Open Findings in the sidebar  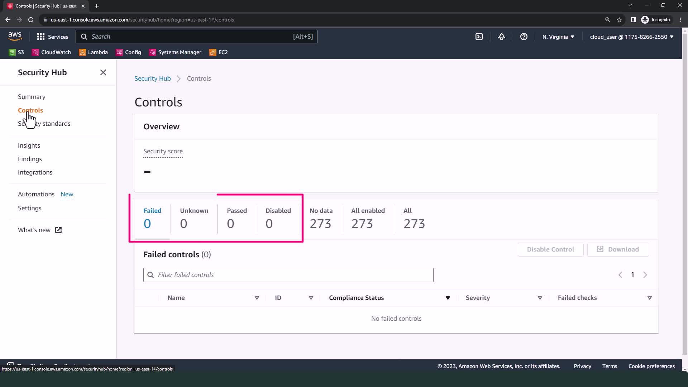click(30, 159)
